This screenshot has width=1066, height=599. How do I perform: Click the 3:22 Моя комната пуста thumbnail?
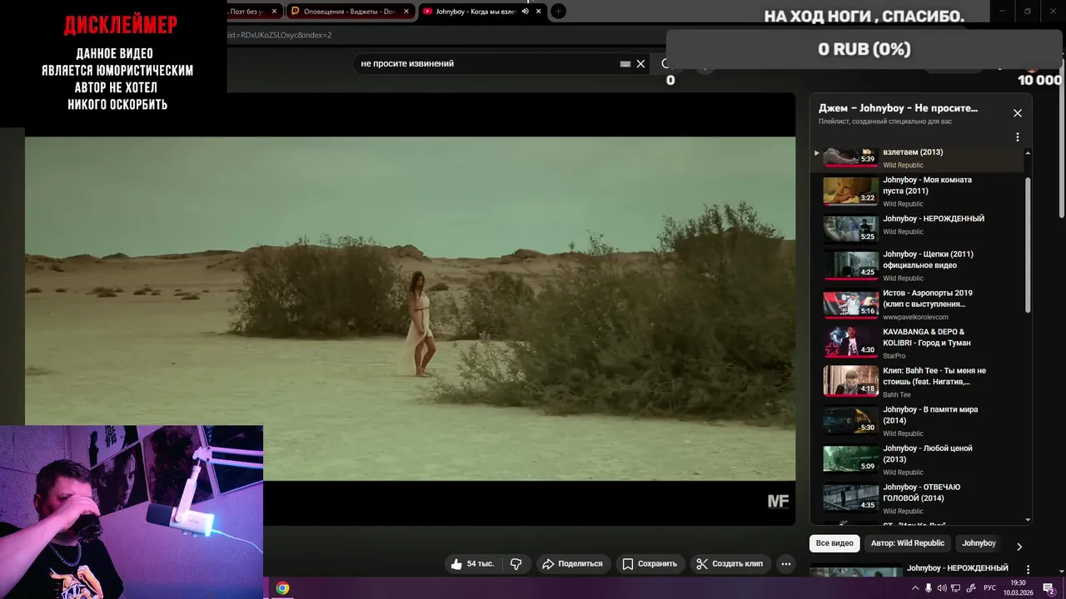(851, 191)
